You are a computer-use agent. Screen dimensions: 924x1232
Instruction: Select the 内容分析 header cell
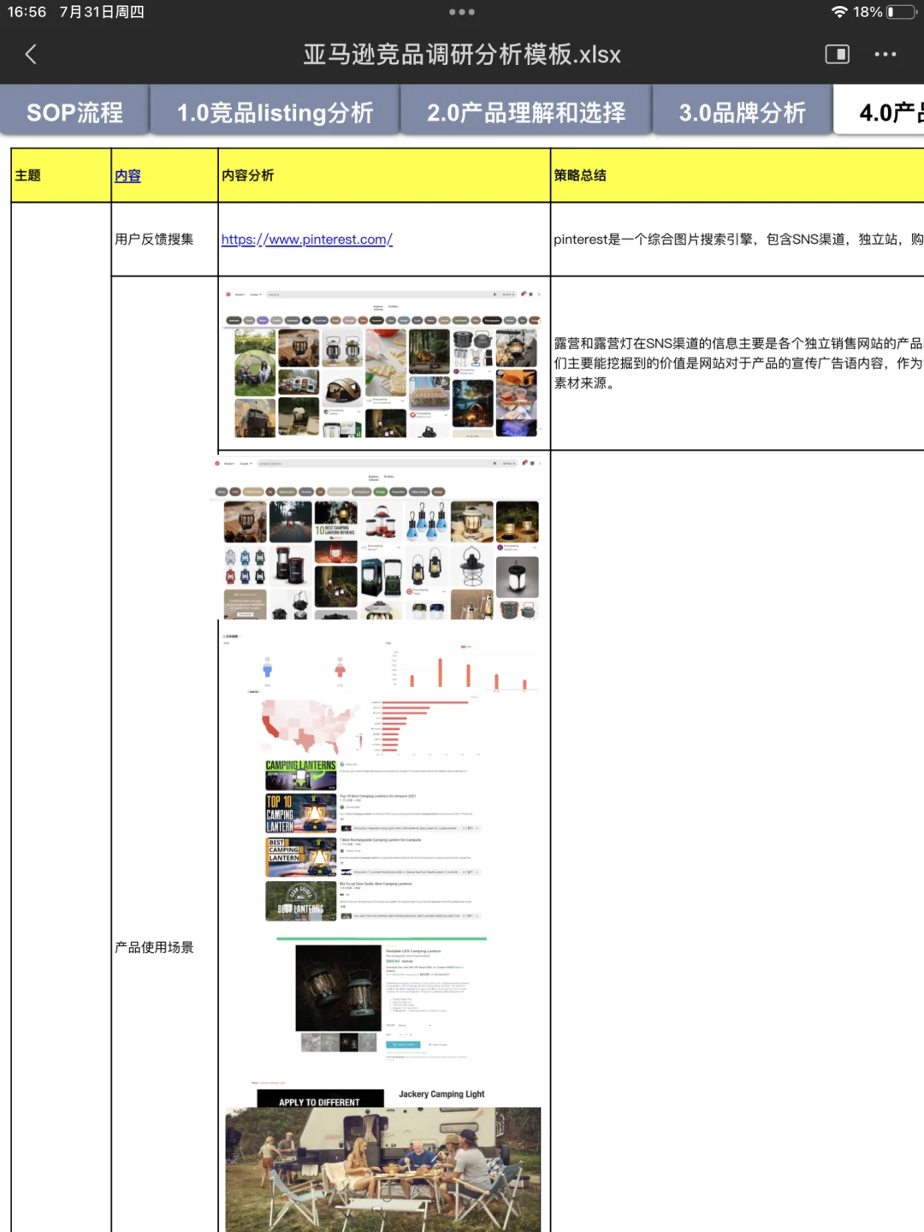click(x=384, y=175)
